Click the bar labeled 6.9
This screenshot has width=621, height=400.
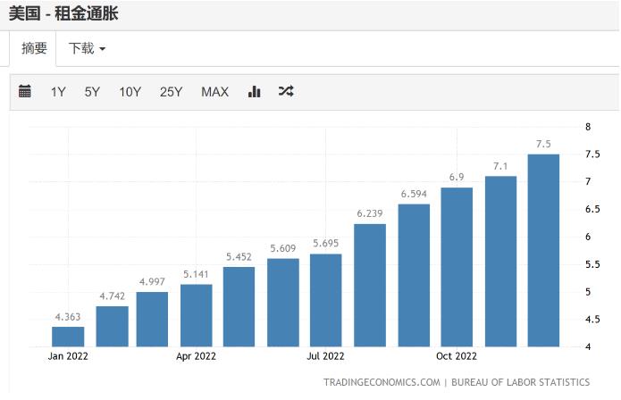(457, 267)
